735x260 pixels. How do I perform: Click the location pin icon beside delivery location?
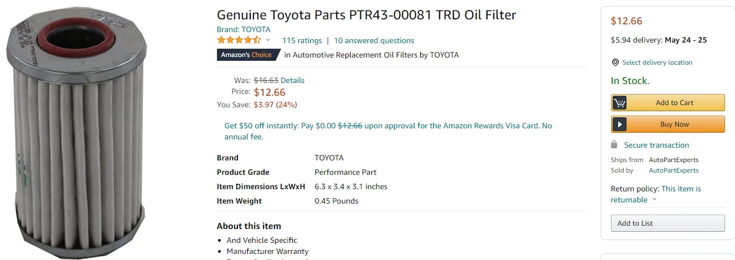click(615, 63)
